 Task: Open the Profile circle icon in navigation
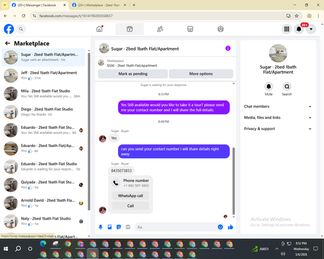pos(220,29)
